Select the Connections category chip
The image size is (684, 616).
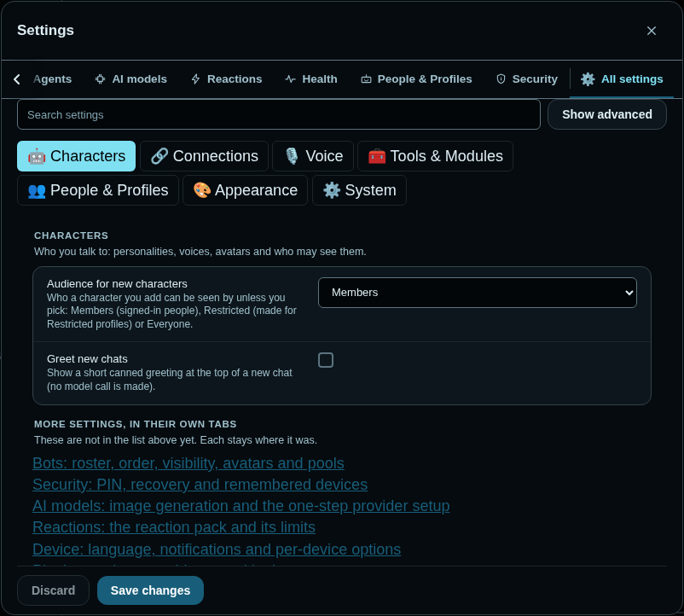pos(204,156)
